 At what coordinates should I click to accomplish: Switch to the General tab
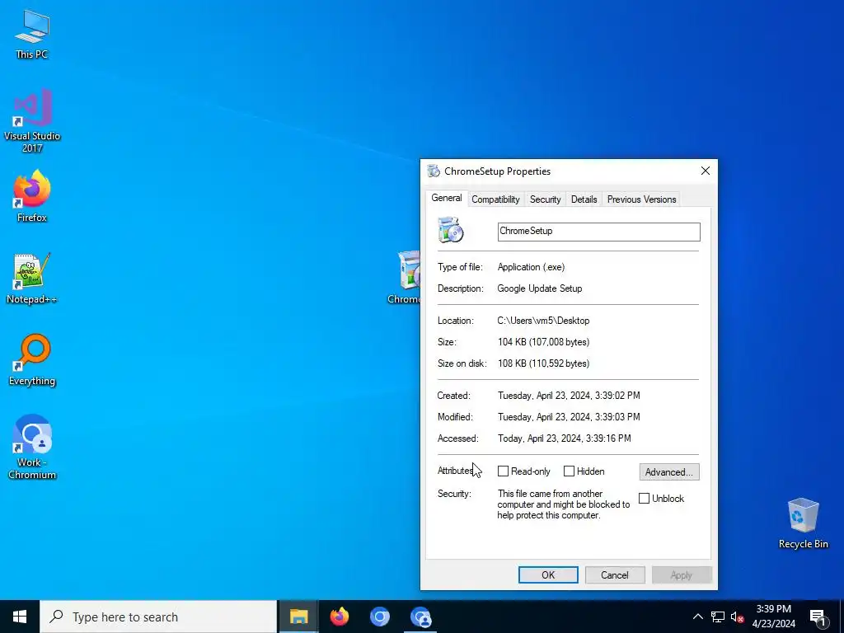446,198
